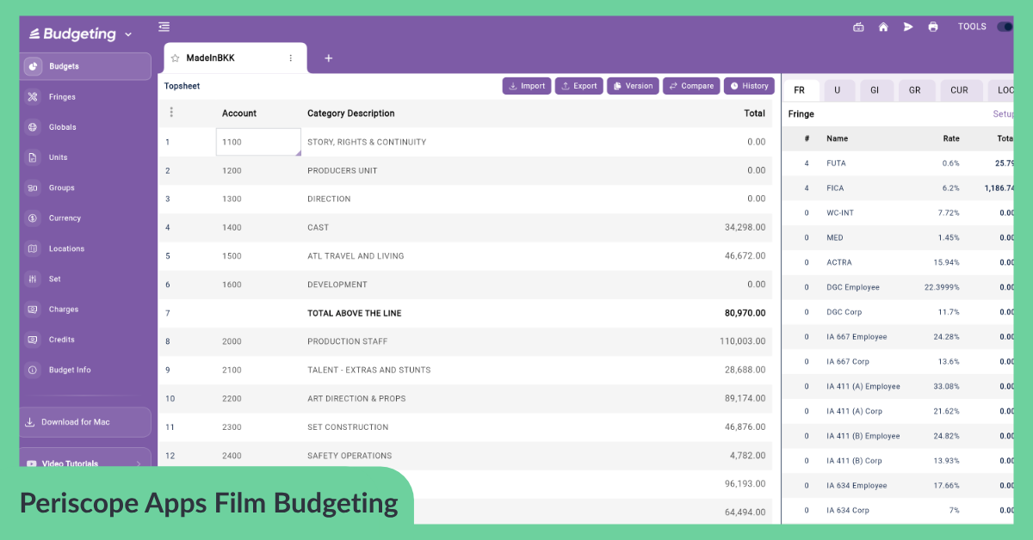The height and width of the screenshot is (540, 1033).
Task: Toggle the TOOLS switch
Action: [x=1005, y=27]
